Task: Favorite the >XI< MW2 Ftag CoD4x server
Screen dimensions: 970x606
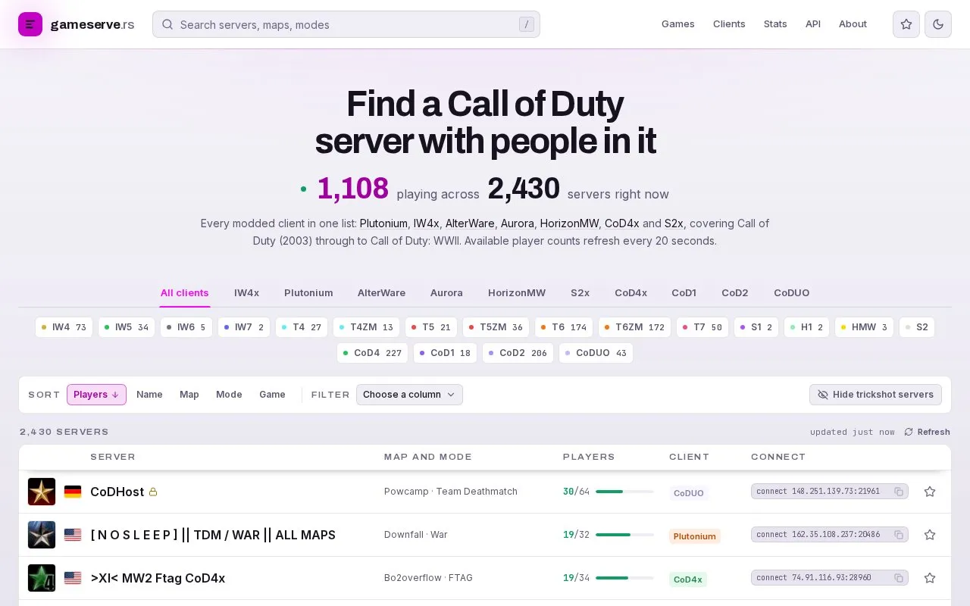Action: tap(930, 578)
